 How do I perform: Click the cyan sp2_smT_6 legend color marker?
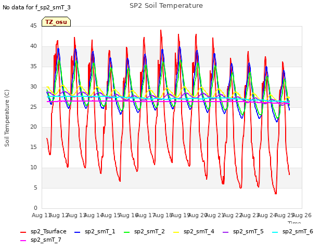coord(275,232)
